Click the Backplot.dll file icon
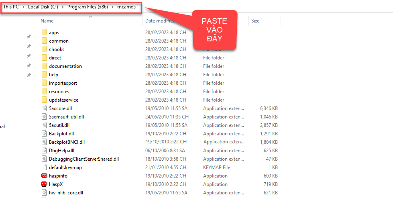 click(x=45, y=134)
